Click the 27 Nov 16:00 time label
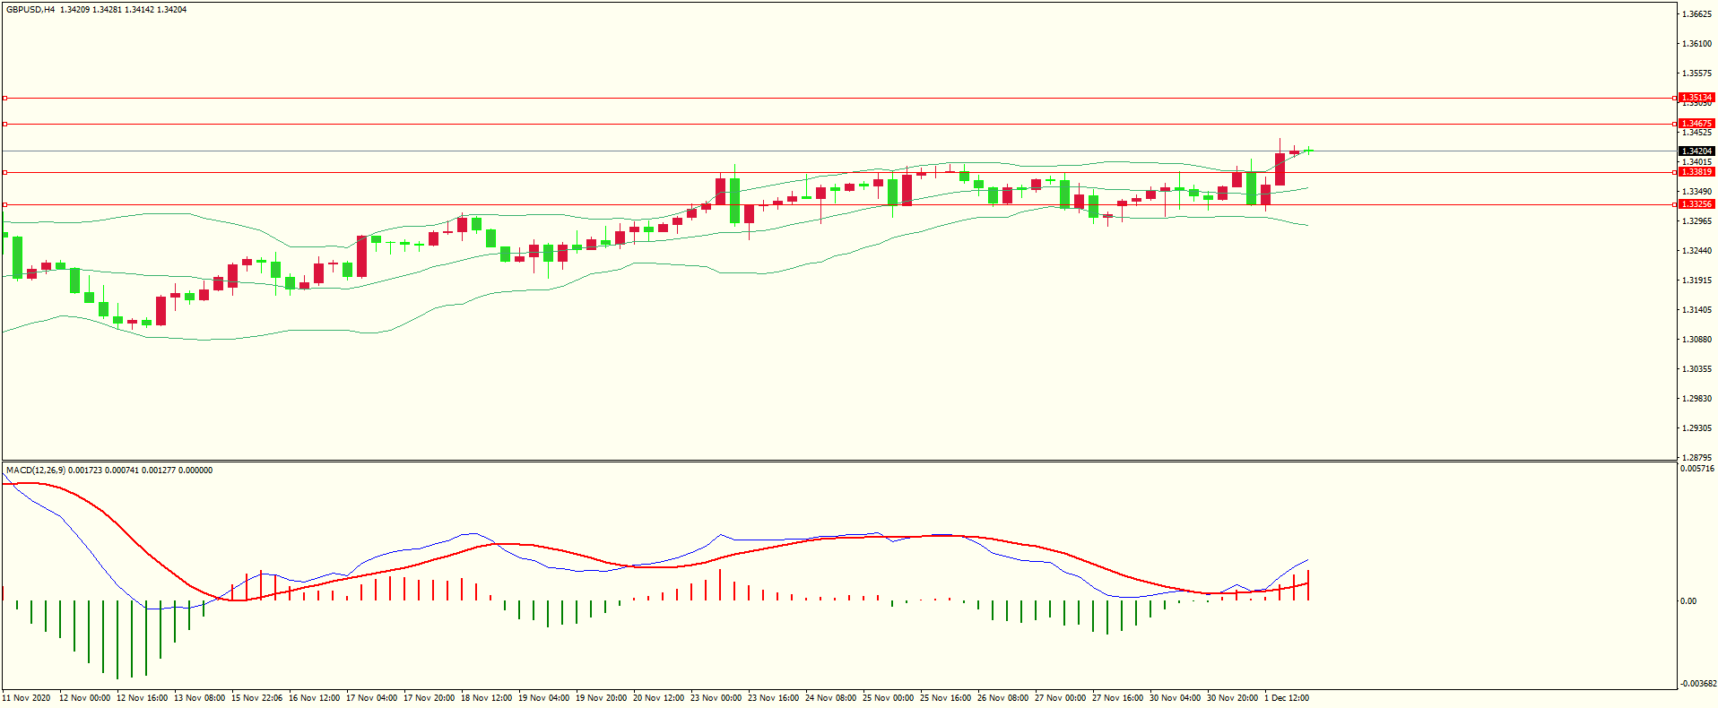The height and width of the screenshot is (708, 1718). point(1117,698)
